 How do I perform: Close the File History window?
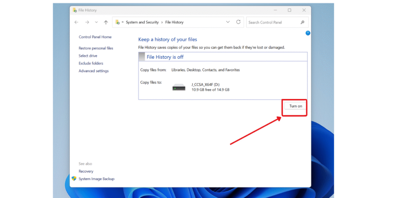[304, 10]
